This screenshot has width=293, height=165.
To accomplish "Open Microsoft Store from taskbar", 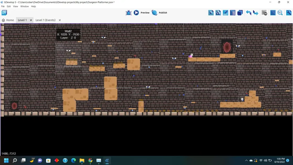I will (48, 160).
